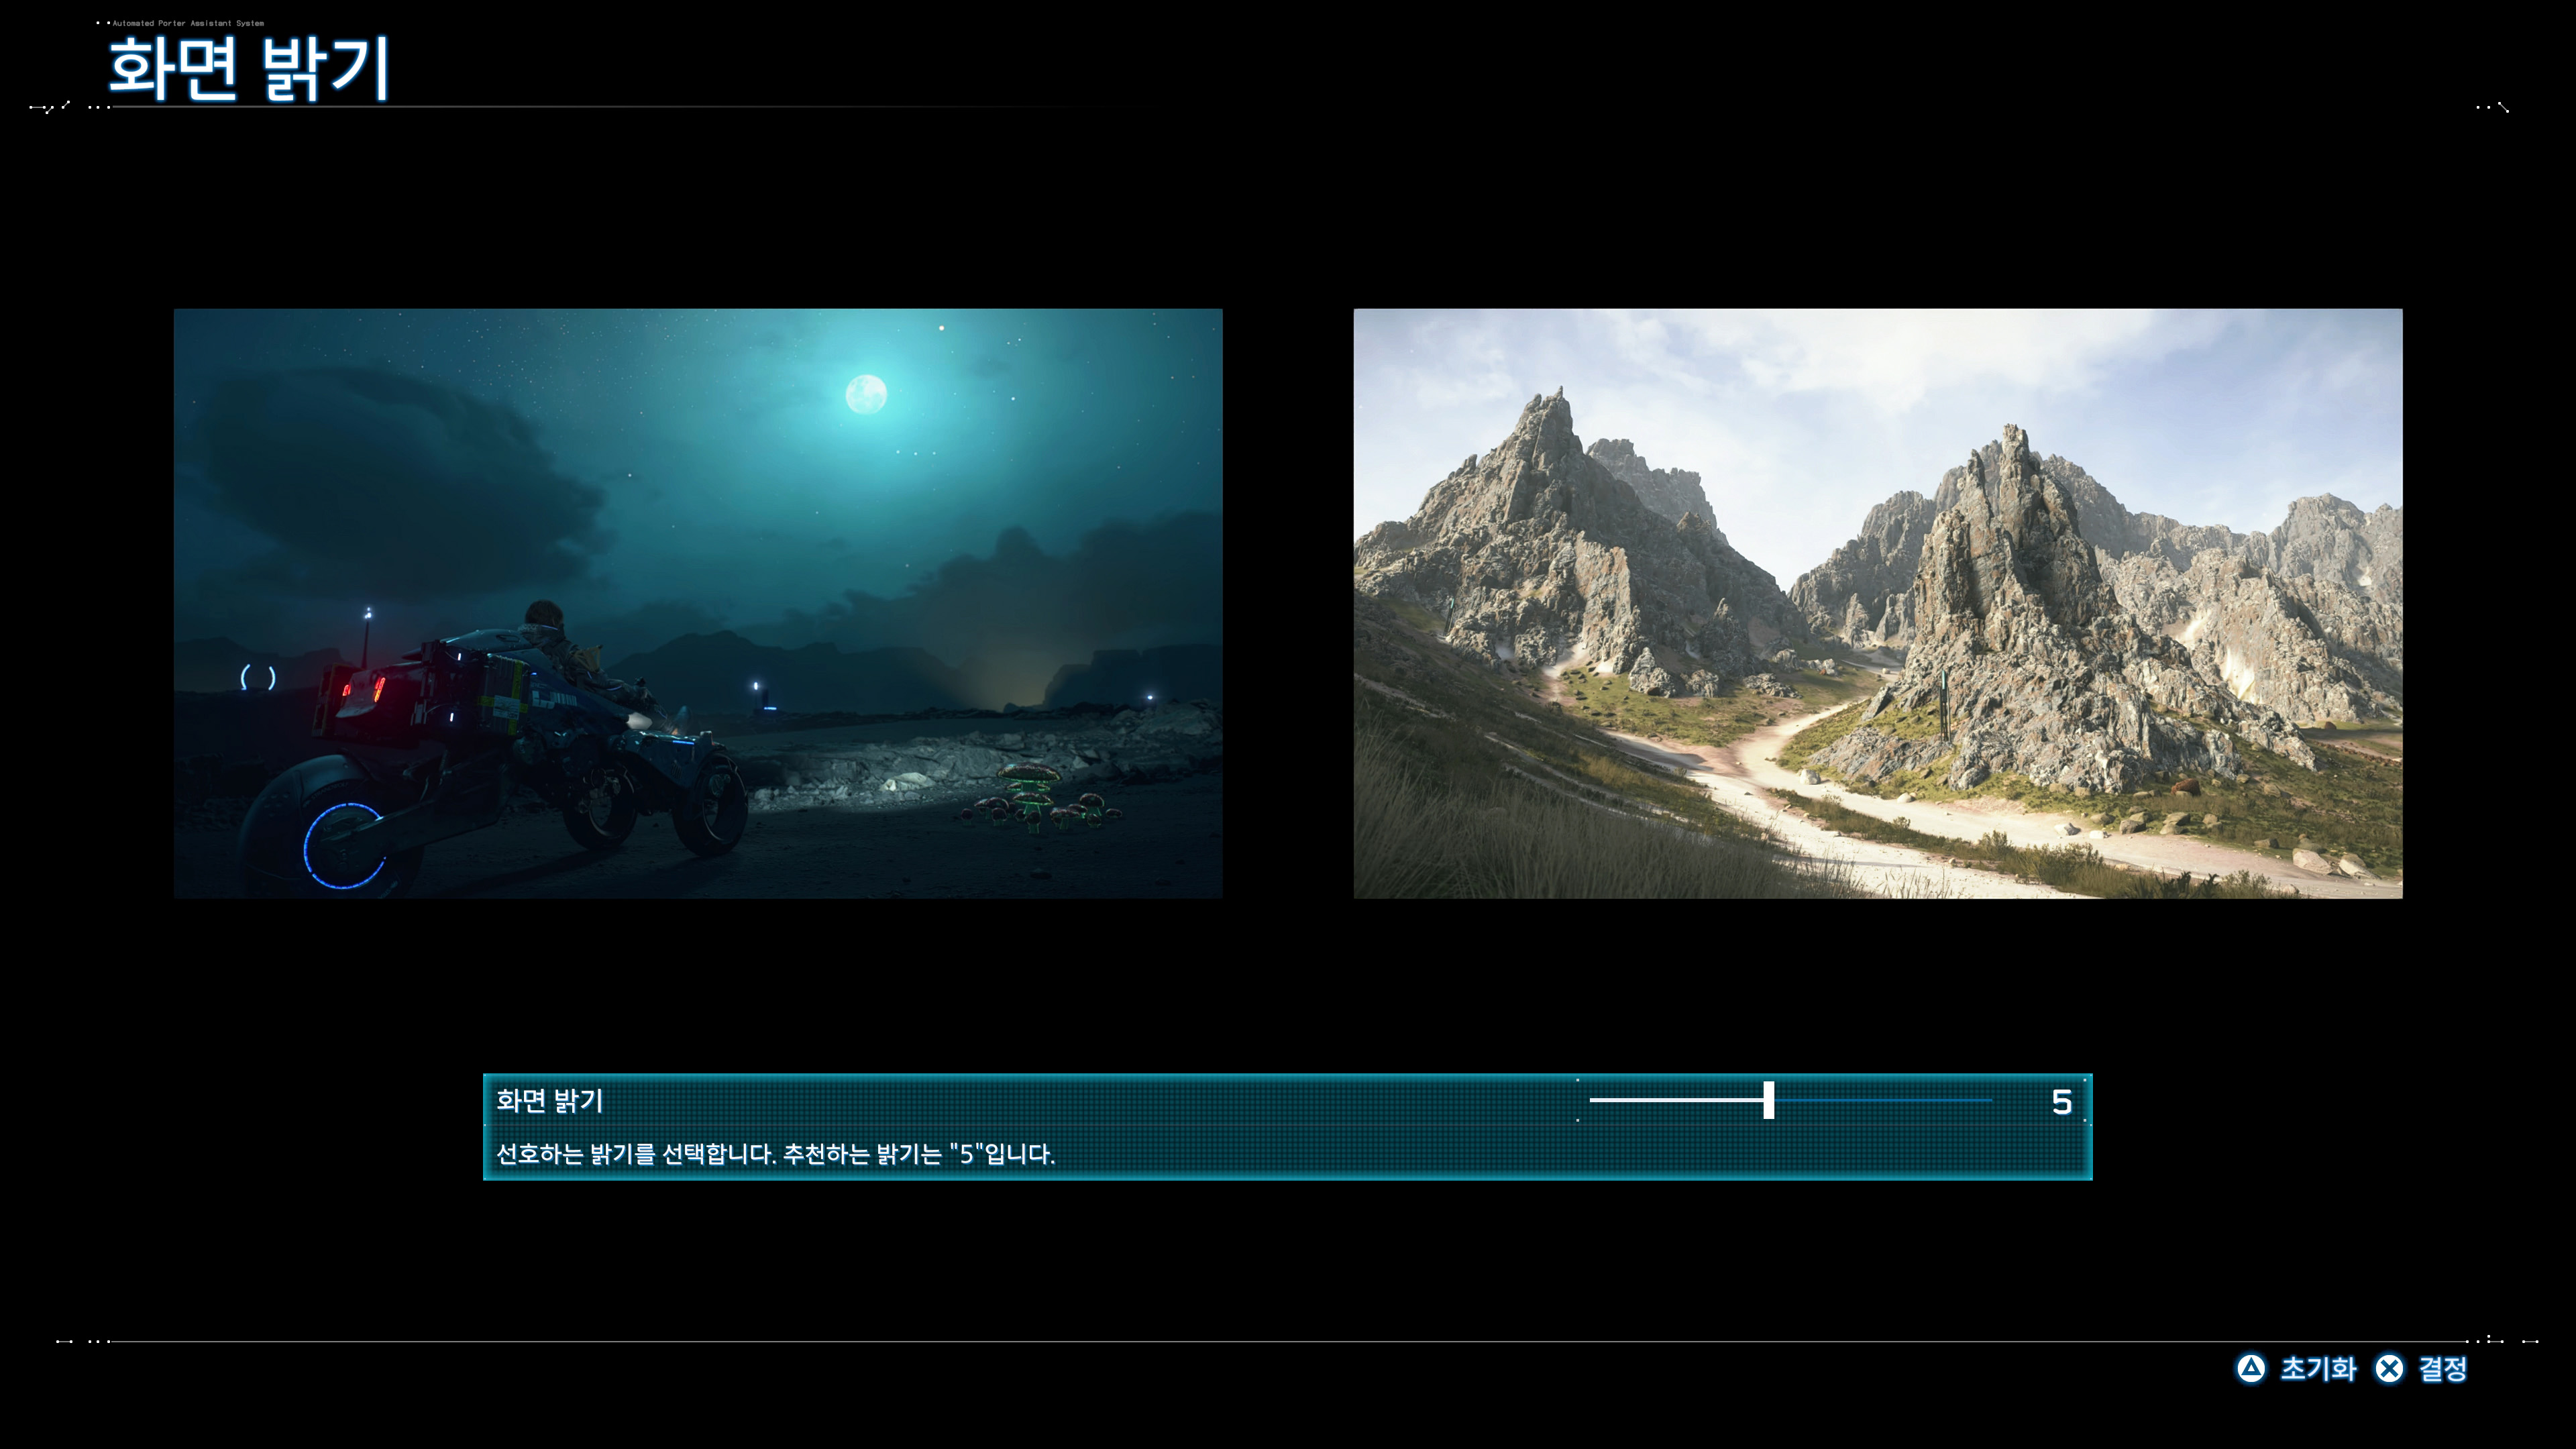Select the 초기화 reset label
Image resolution: width=2576 pixels, height=1449 pixels.
pyautogui.click(x=2318, y=1368)
